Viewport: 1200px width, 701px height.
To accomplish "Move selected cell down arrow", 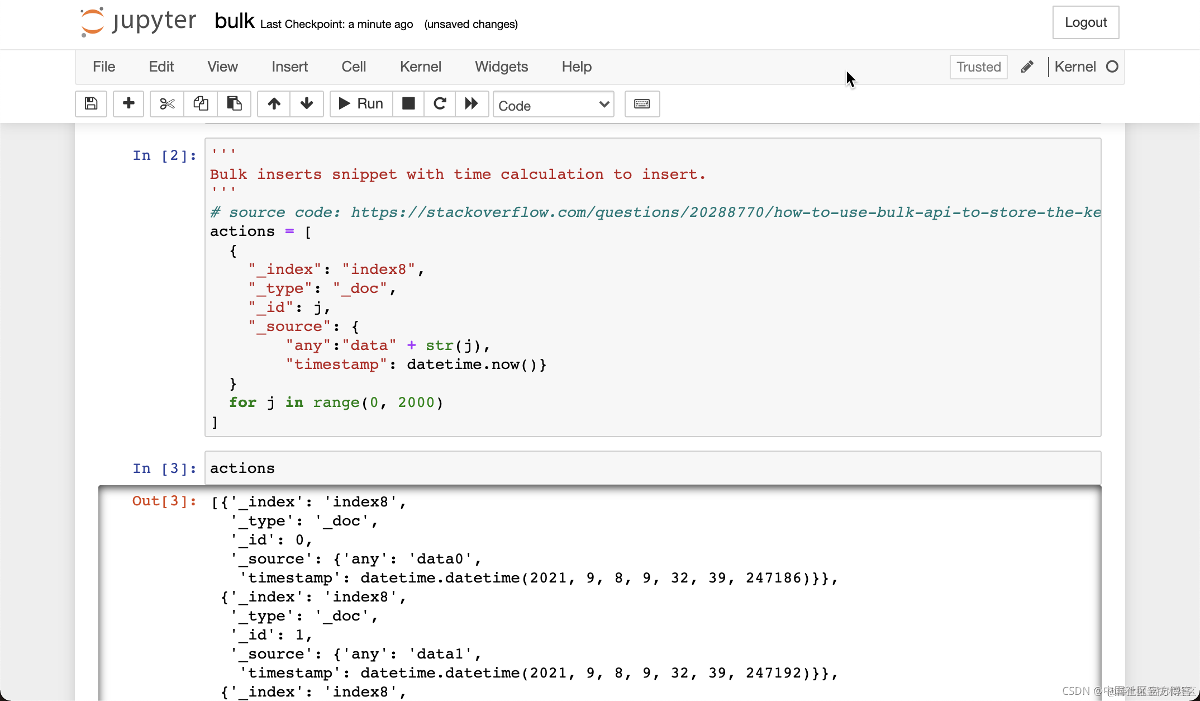I will coord(307,104).
